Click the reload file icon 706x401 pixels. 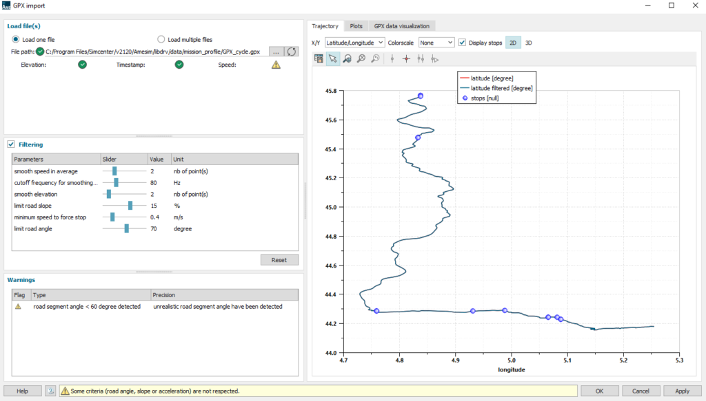292,52
